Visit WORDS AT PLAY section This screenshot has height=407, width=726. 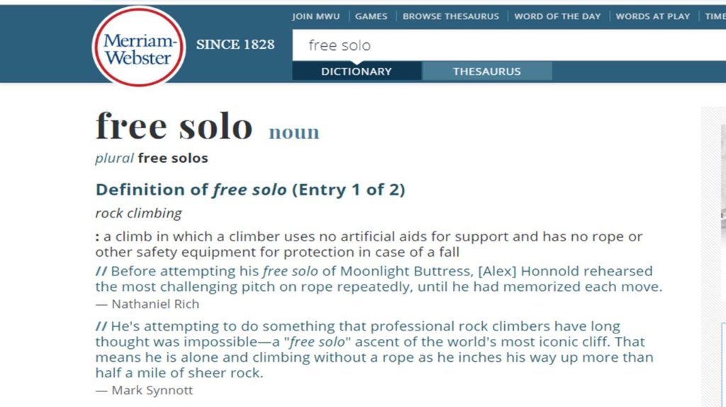[x=652, y=16]
